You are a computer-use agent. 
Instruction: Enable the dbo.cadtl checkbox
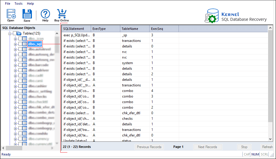[20, 76]
